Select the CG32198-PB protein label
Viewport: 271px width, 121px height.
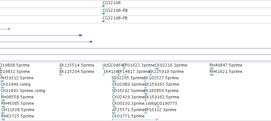tap(115, 18)
